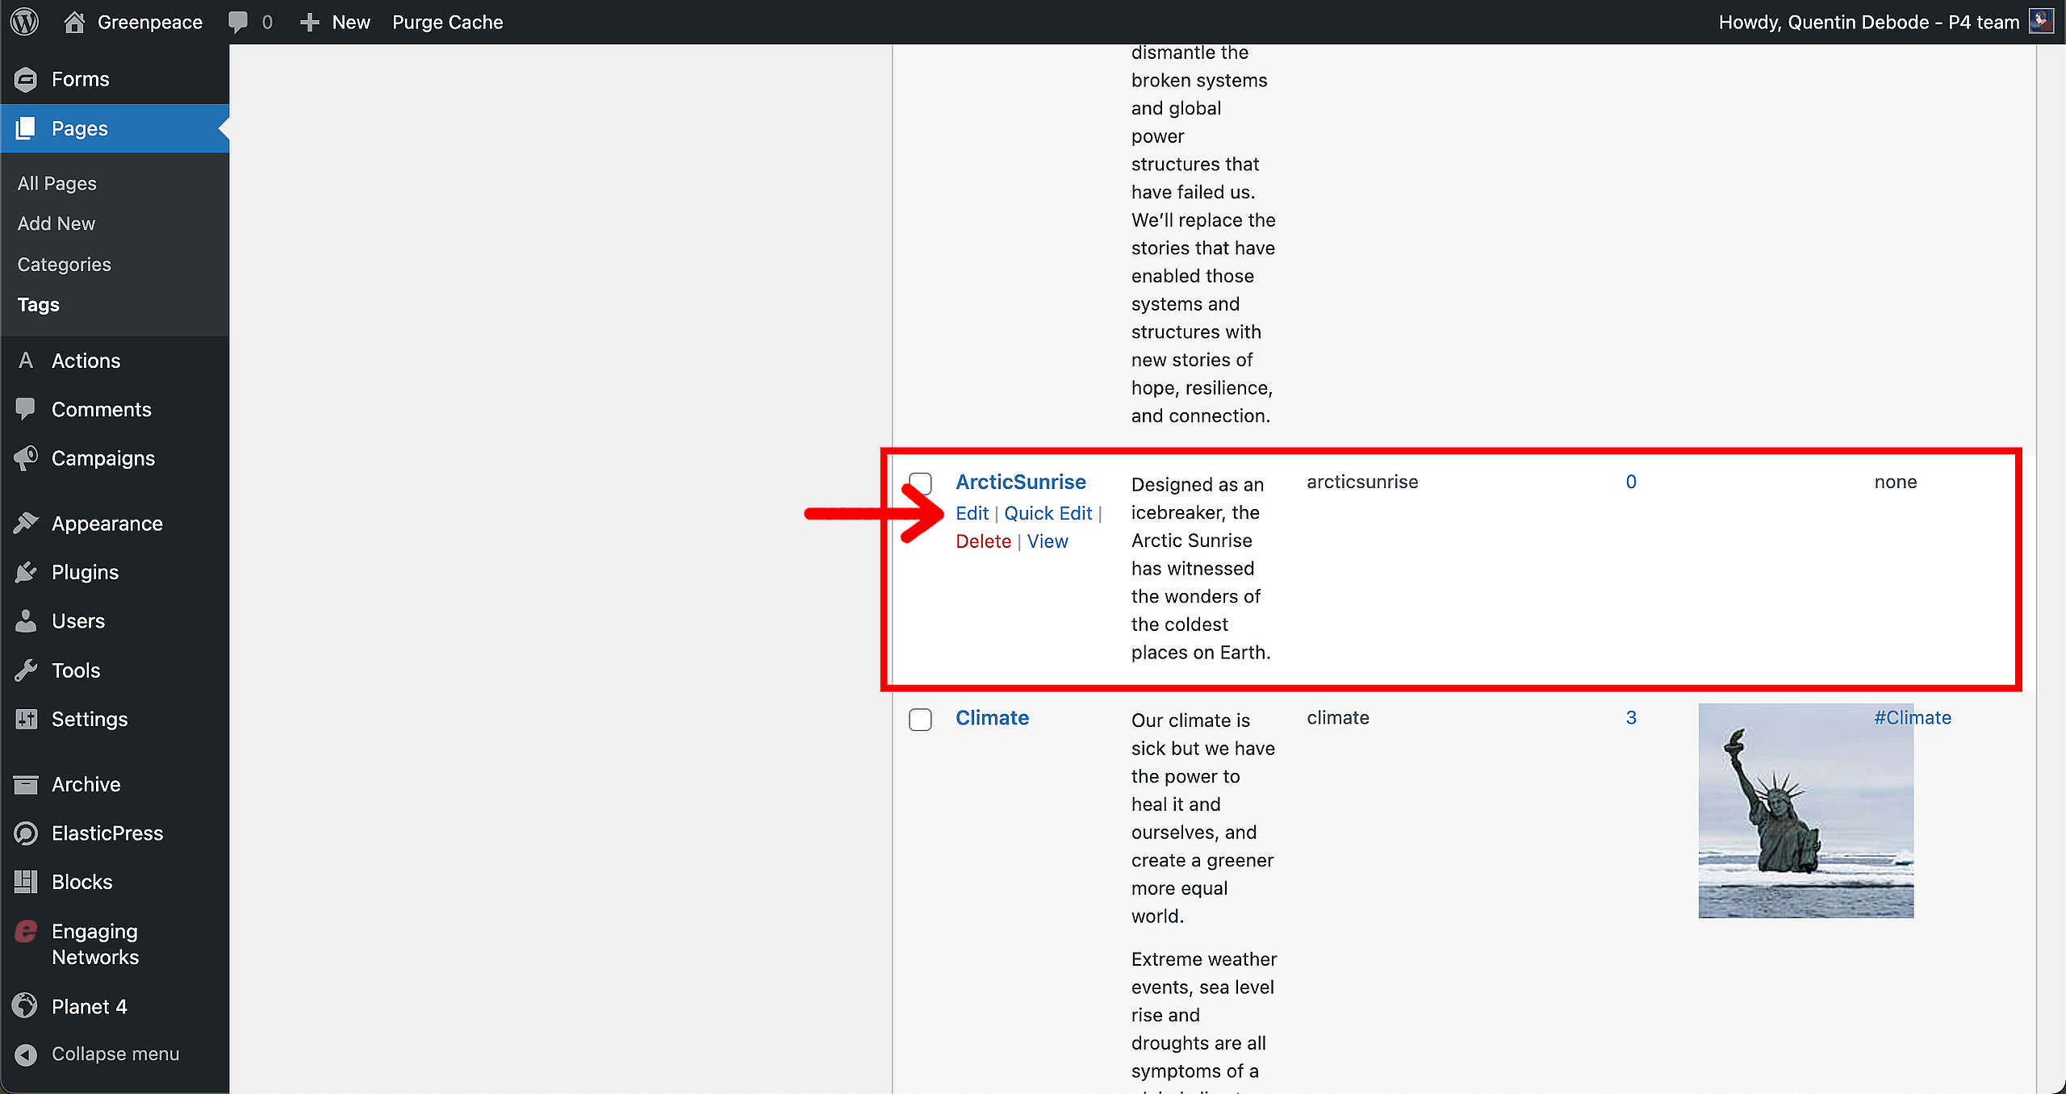
Task: Click the climate slug text
Action: 1338,717
